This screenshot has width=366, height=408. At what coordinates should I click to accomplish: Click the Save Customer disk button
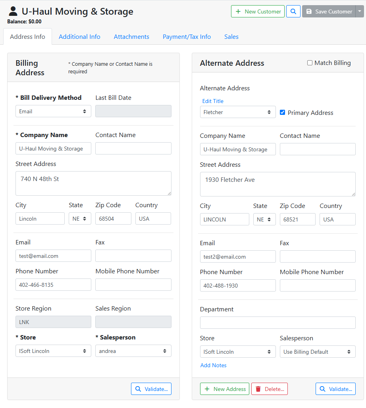329,11
